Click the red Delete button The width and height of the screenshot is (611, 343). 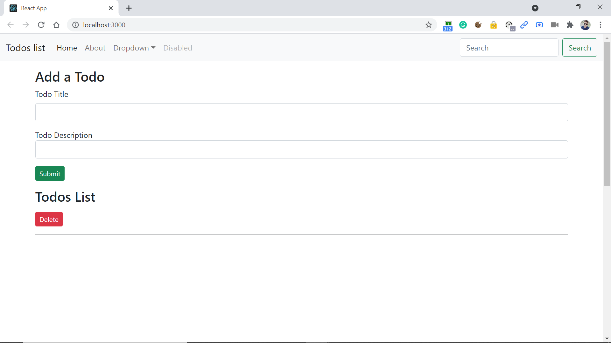49,219
